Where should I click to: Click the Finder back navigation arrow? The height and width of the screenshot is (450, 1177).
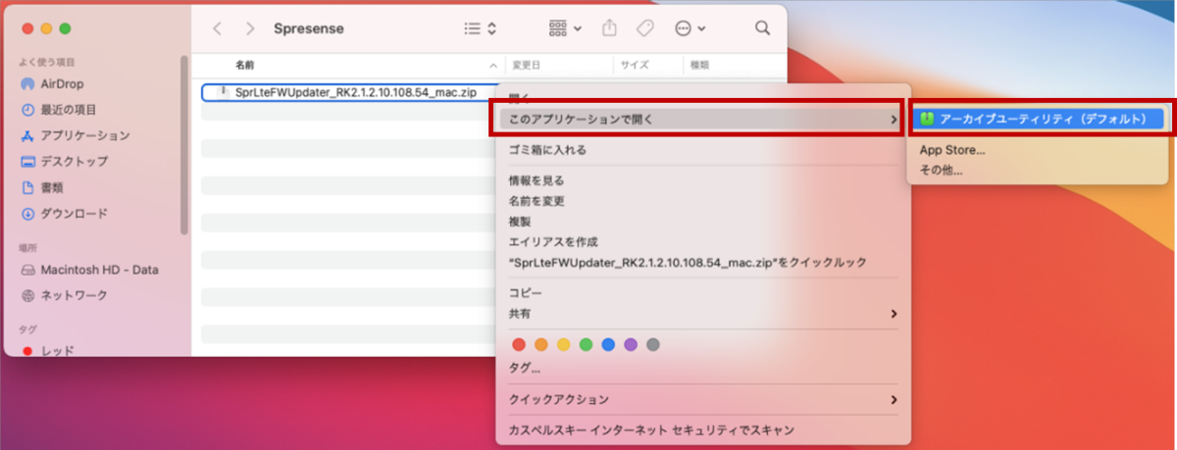pyautogui.click(x=218, y=28)
